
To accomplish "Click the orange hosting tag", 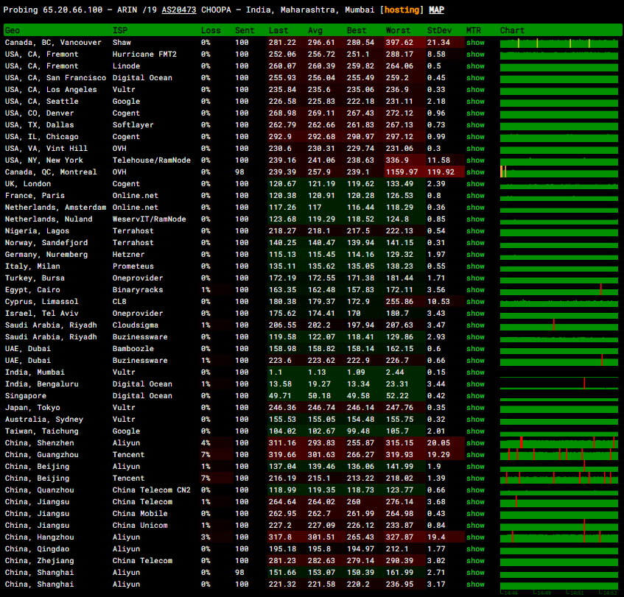I will (402, 10).
